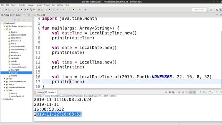Open the Back navigation history dropdown

coord(74,10)
